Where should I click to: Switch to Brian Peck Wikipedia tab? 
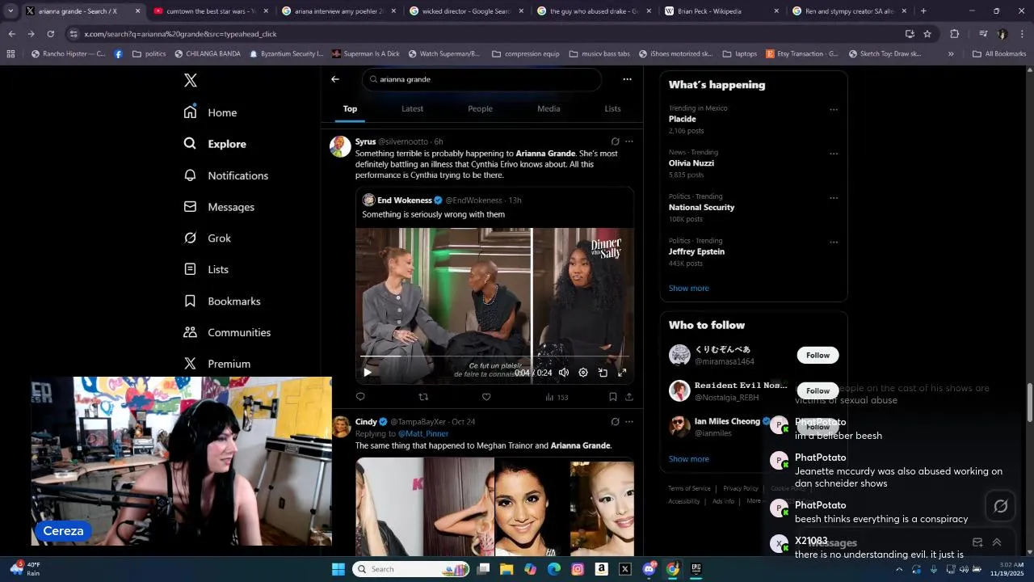pyautogui.click(x=722, y=11)
